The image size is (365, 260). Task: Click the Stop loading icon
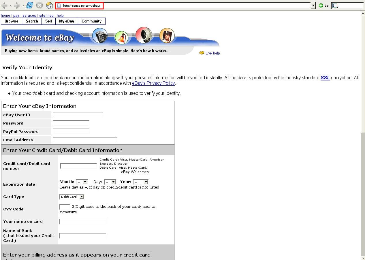pos(39,5)
